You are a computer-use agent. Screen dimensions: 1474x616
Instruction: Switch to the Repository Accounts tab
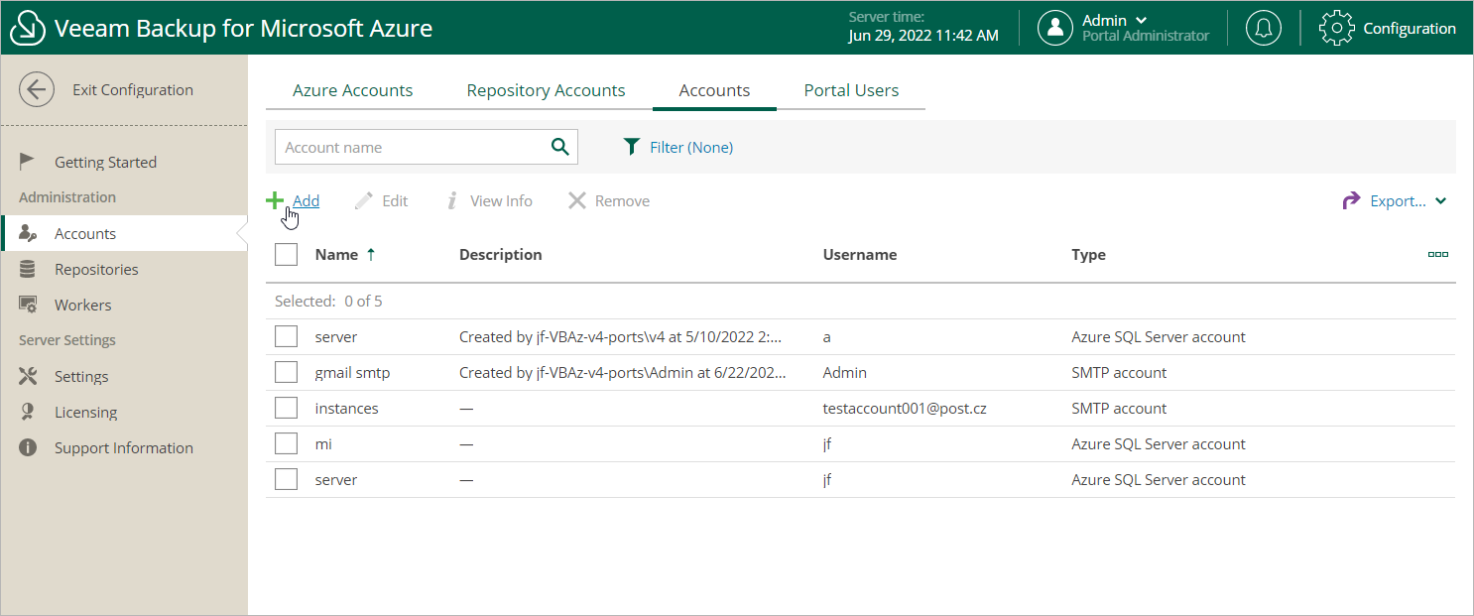(x=546, y=90)
